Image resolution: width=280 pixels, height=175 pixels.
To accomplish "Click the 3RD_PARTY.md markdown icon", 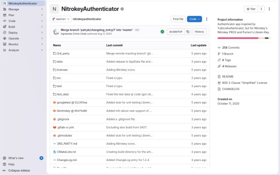I will [x=54, y=143].
